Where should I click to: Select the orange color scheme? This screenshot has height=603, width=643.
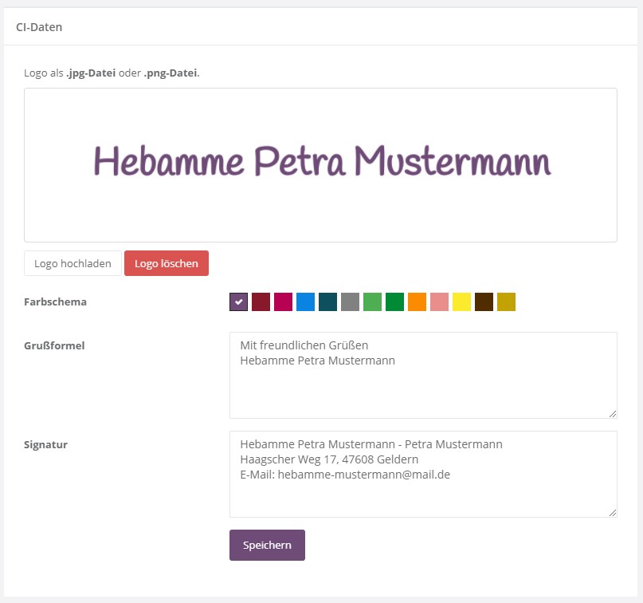click(x=417, y=302)
